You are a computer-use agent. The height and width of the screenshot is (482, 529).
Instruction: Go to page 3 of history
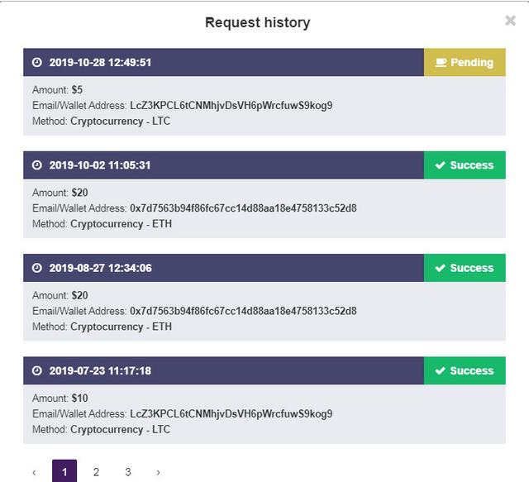(127, 472)
